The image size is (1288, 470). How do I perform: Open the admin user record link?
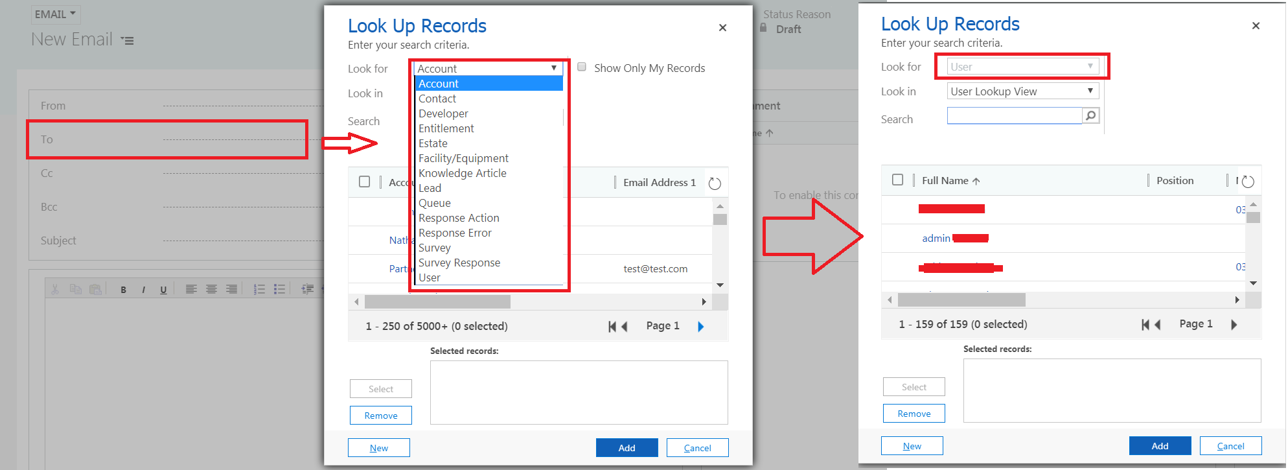coord(936,239)
